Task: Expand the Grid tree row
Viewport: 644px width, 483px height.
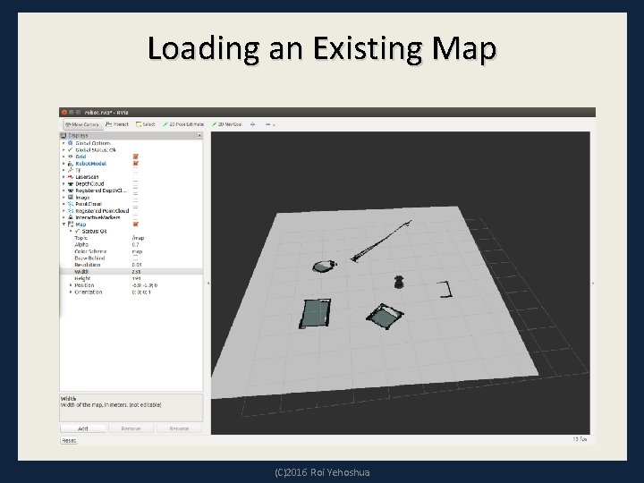Action: 64,157
